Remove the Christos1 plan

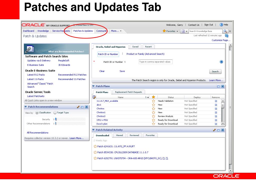tap(216, 112)
